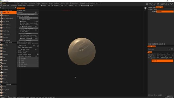Image resolution: width=174 pixels, height=98 pixels.
Task: Open the Geometry menu
Action: pyautogui.click(x=44, y=3)
